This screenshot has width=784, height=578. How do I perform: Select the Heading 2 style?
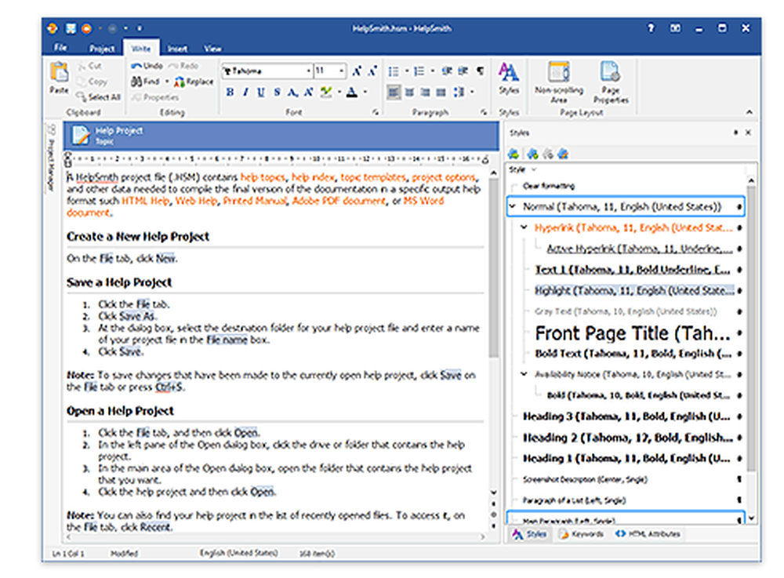tap(626, 438)
